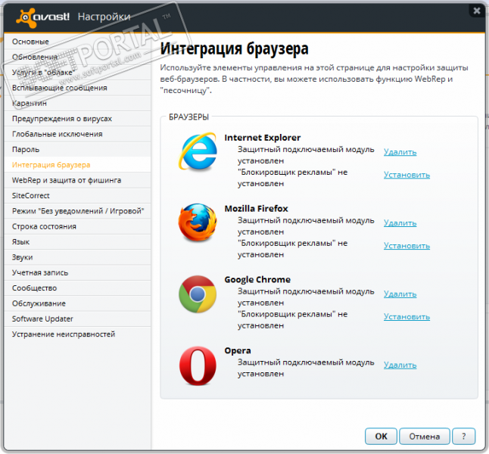Click Удалить for Mozilla Firefox module
Viewport: 489px width, 454px height.
400,223
